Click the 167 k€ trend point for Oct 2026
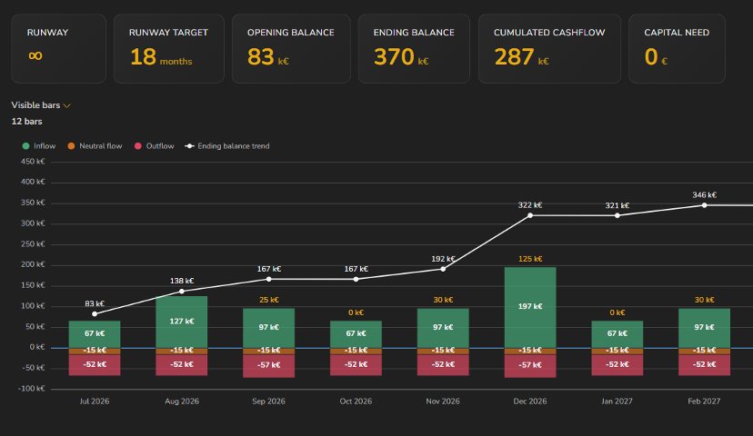Image resolution: width=753 pixels, height=436 pixels. coord(356,279)
